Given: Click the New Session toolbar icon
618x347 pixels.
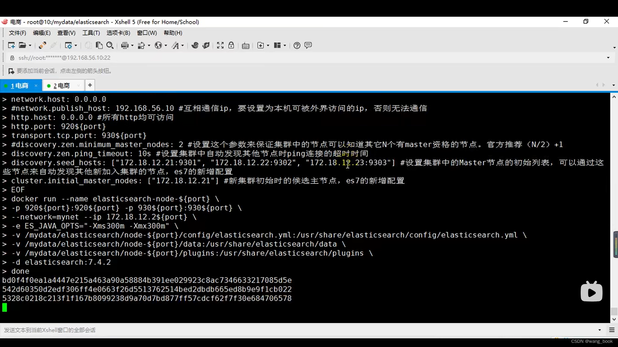Looking at the screenshot, I should (11, 45).
